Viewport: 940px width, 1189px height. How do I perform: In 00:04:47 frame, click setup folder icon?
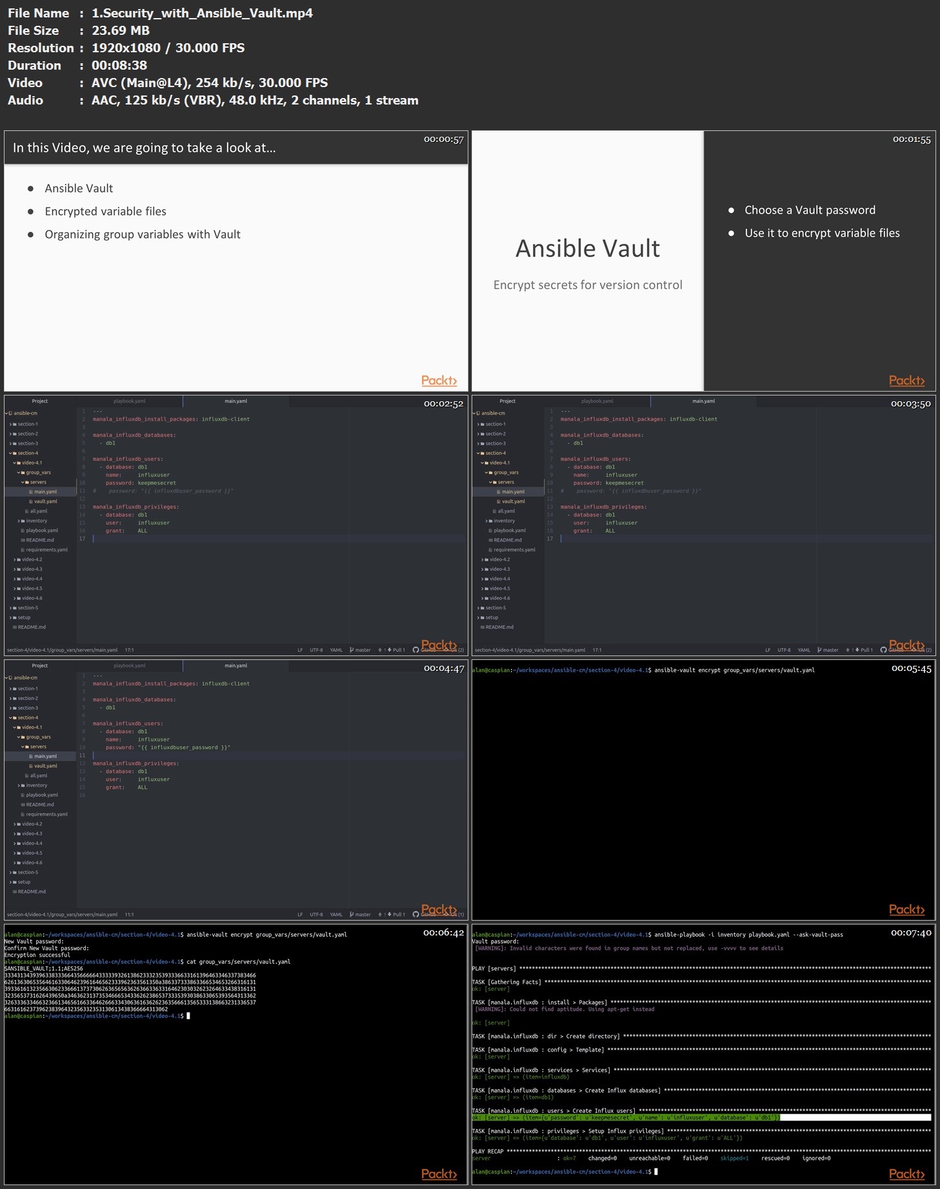click(15, 883)
